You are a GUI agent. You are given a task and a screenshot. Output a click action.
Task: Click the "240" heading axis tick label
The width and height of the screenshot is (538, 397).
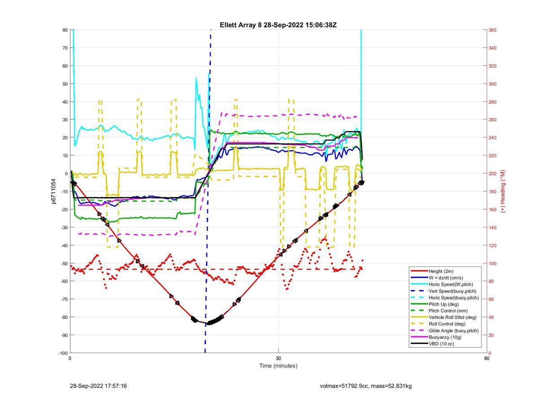click(493, 138)
